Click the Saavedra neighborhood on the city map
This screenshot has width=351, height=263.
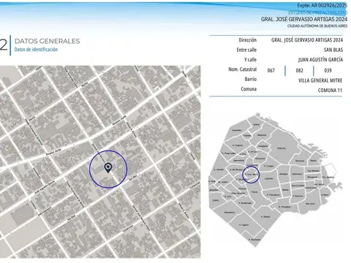click(237, 130)
